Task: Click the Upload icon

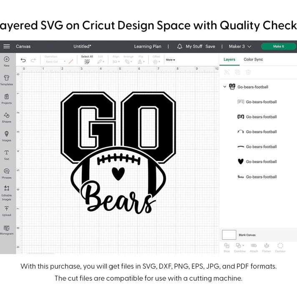Action: pyautogui.click(x=6, y=211)
